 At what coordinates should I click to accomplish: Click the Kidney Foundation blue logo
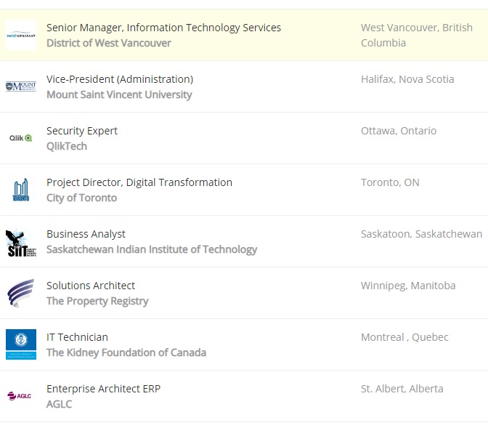(20, 344)
